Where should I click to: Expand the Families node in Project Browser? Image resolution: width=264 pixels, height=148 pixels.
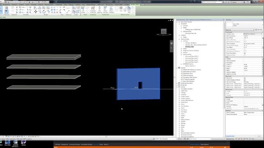177,87
